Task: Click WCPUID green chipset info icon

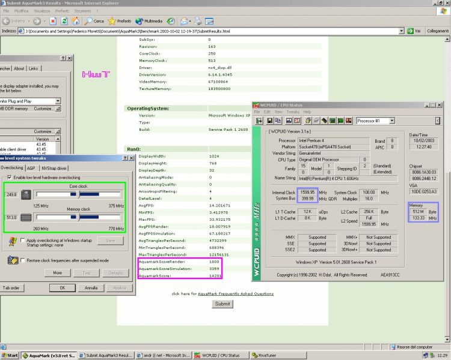Action: click(x=333, y=121)
